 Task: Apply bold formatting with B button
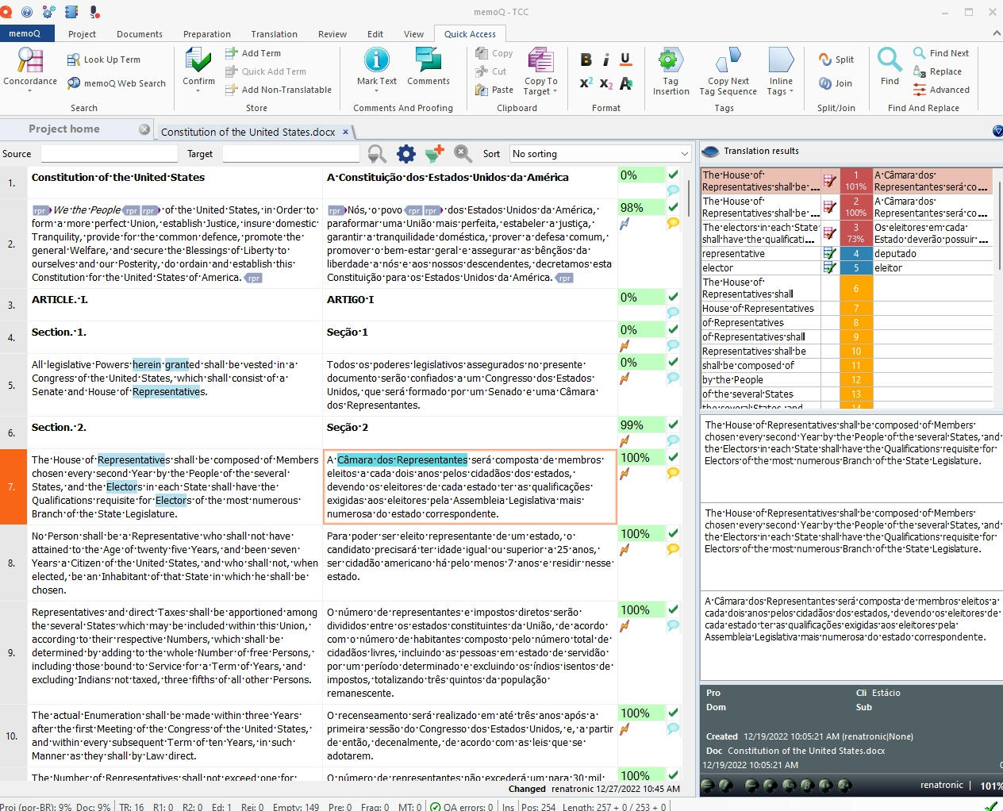pyautogui.click(x=586, y=60)
